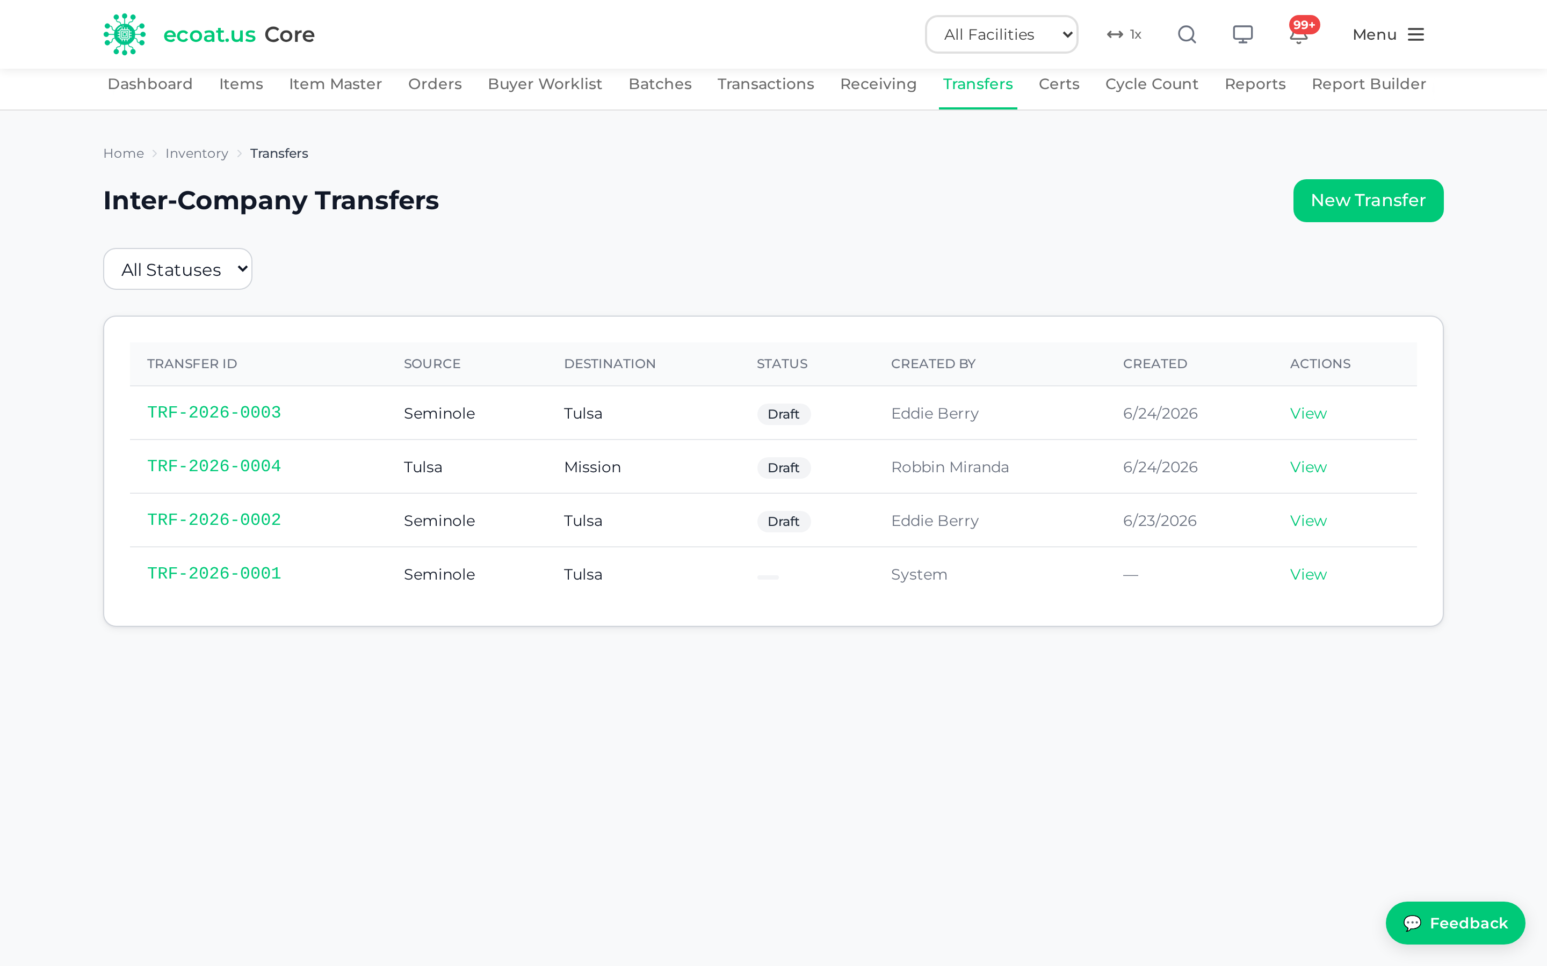This screenshot has width=1547, height=966.
Task: Open the All Facilities dropdown
Action: (1001, 34)
